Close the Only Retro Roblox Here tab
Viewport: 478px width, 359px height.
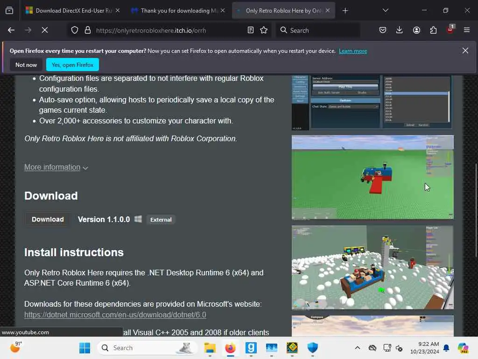328,11
